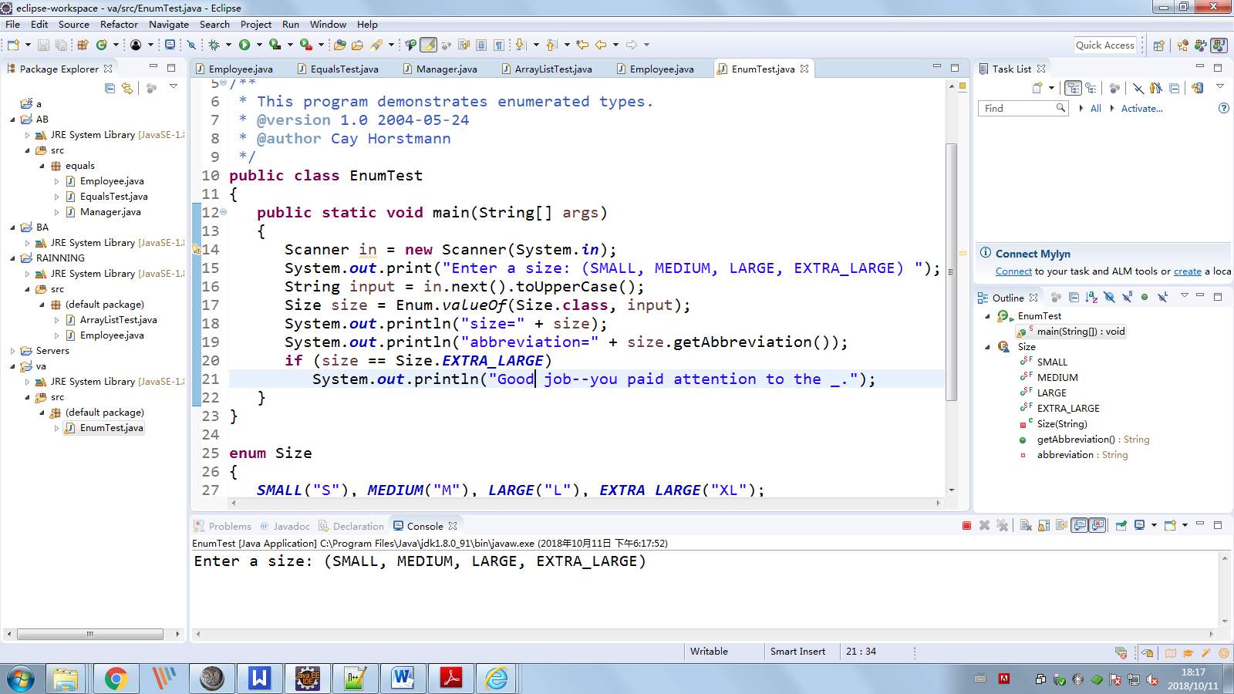Open Chrome from the taskbar

click(x=116, y=679)
